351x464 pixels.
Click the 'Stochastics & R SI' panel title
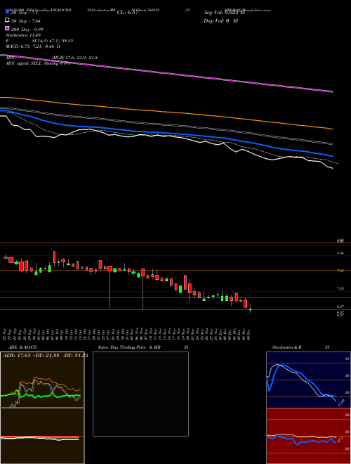point(300,347)
